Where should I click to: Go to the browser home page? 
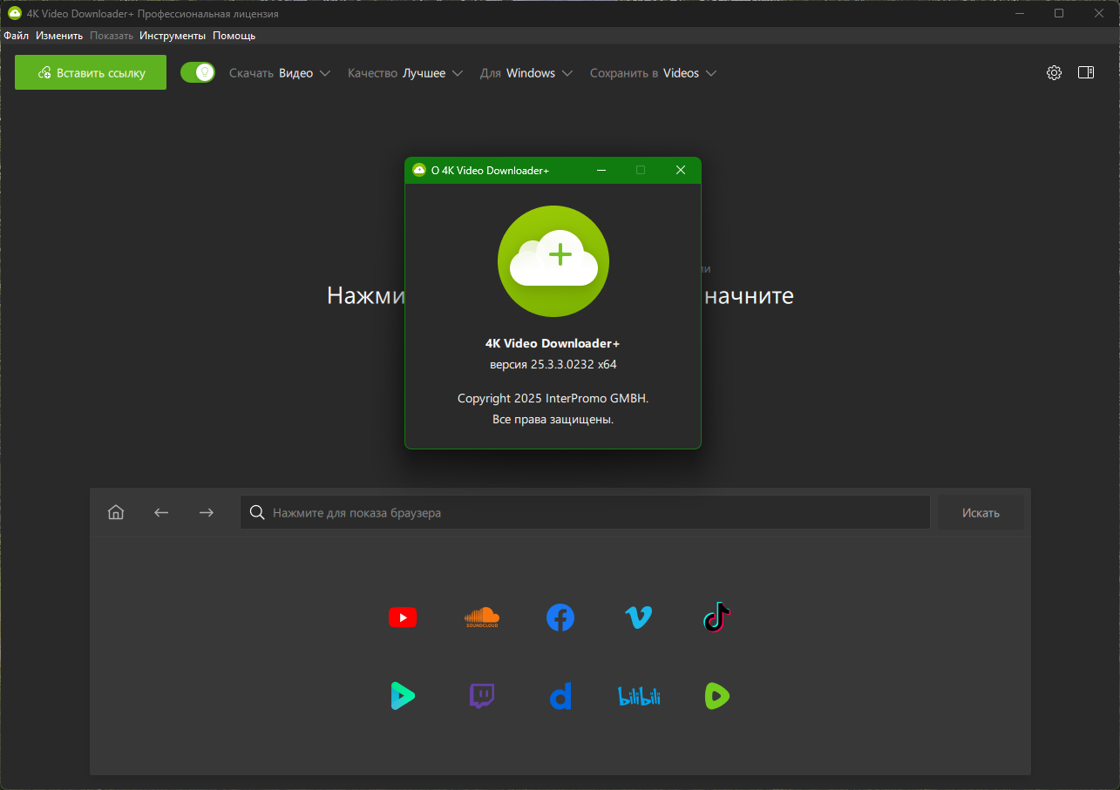116,512
